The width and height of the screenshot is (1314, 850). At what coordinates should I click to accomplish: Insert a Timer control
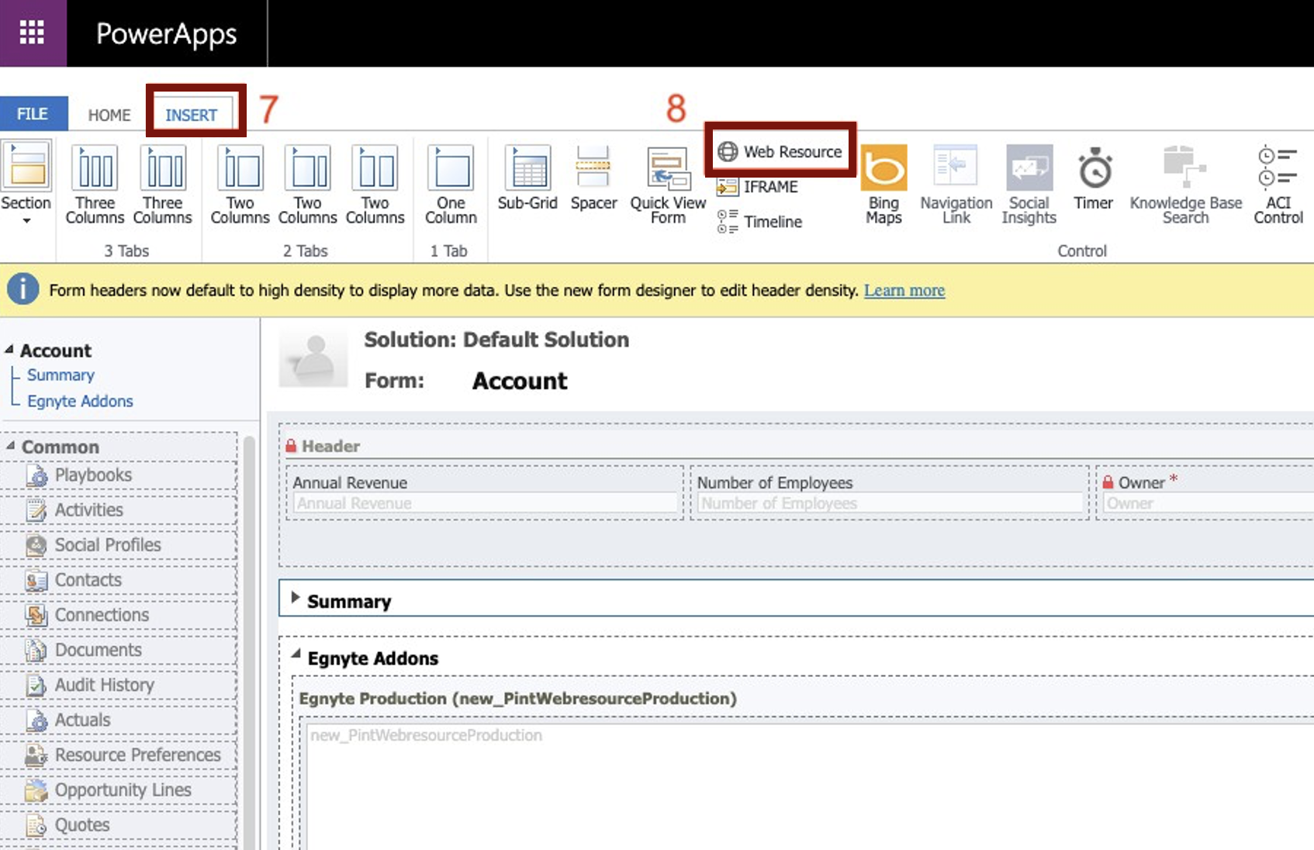tap(1094, 178)
